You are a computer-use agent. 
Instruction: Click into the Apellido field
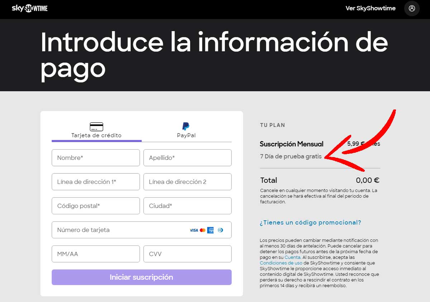click(187, 158)
